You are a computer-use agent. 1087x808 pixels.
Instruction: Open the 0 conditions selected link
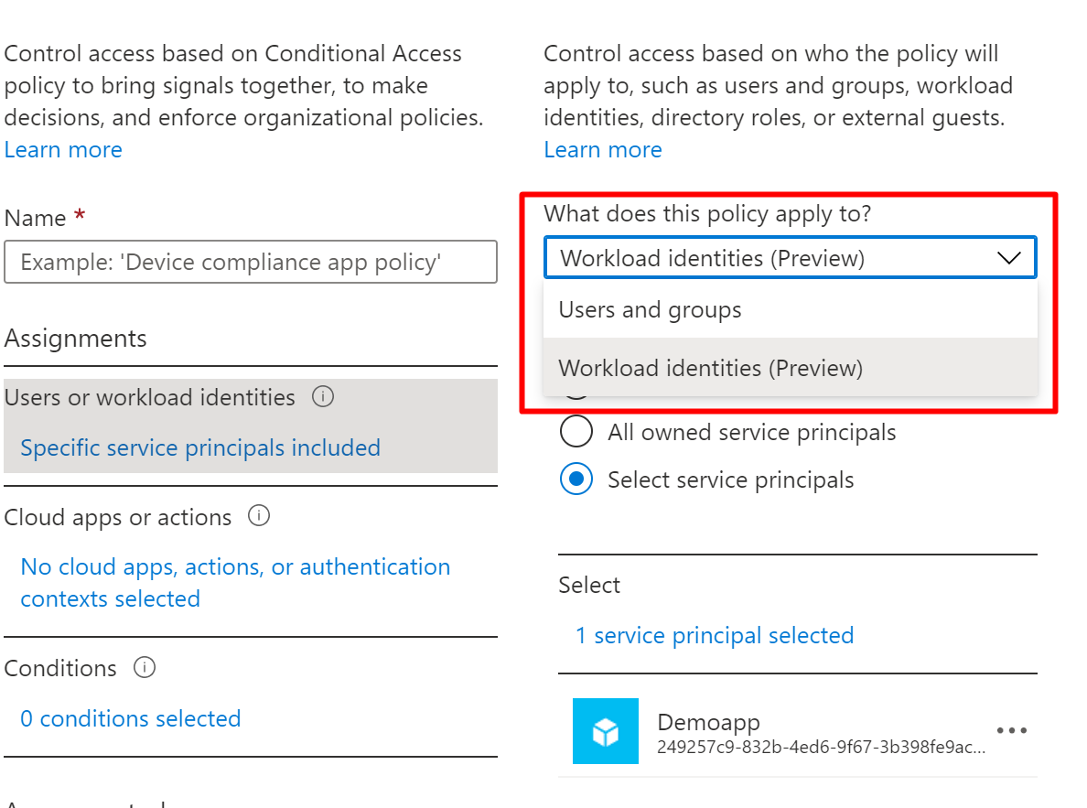(x=131, y=719)
